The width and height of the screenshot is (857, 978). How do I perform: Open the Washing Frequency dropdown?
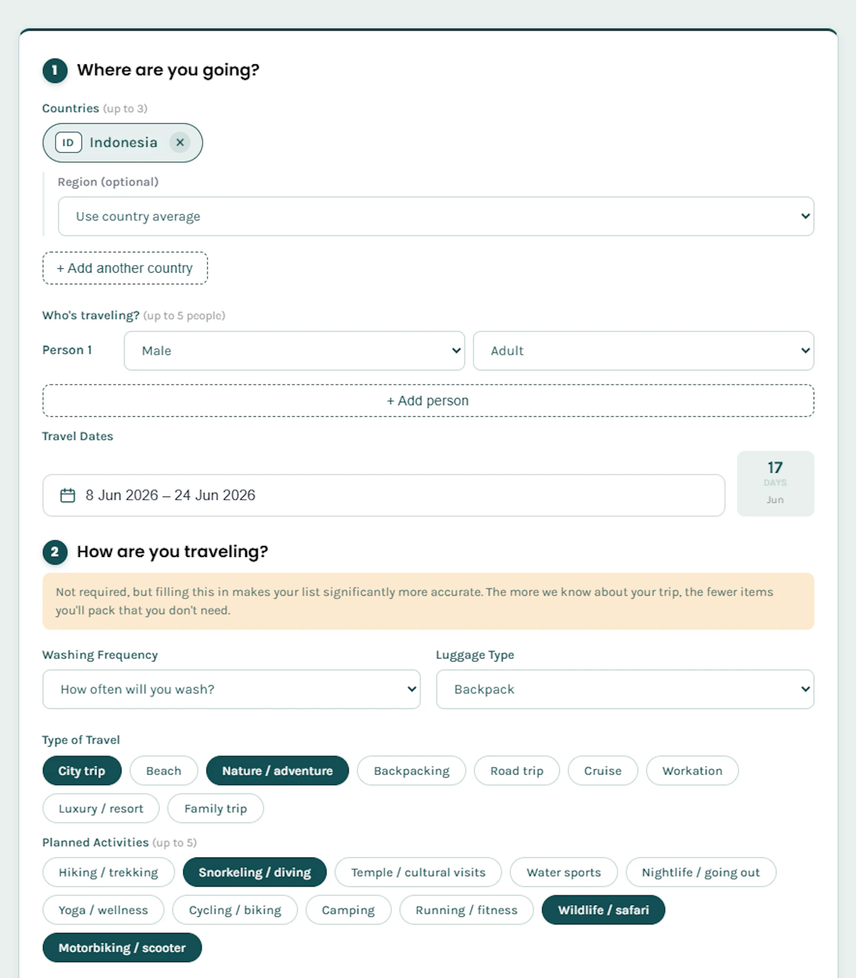(231, 689)
